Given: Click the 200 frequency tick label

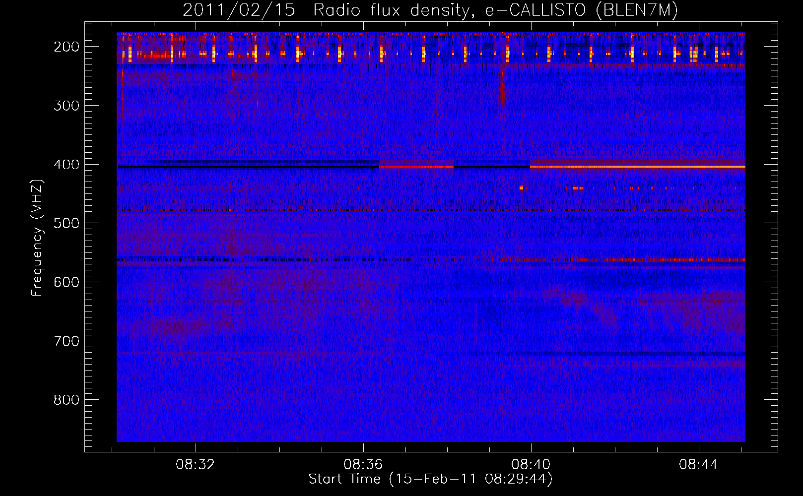Looking at the screenshot, I should pyautogui.click(x=66, y=47).
